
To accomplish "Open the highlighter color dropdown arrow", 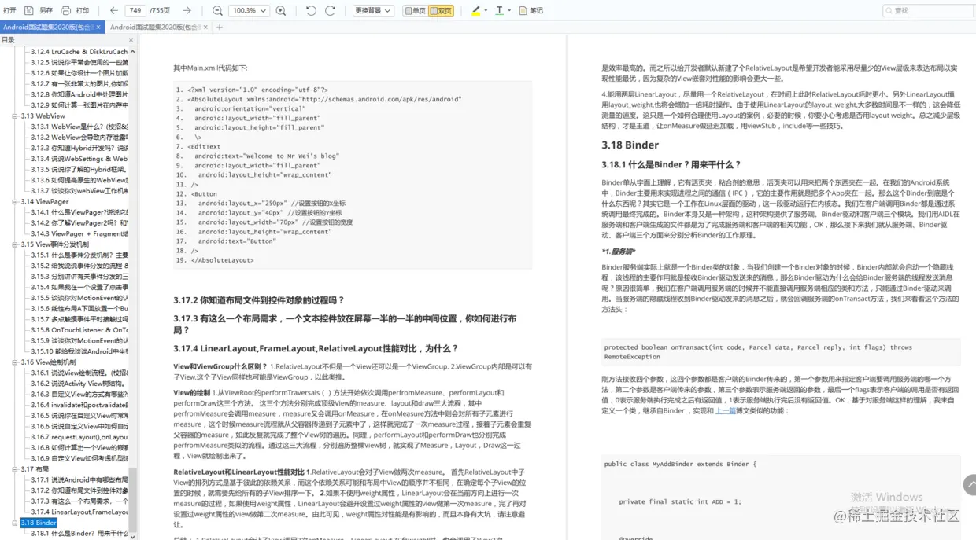I will click(x=486, y=10).
